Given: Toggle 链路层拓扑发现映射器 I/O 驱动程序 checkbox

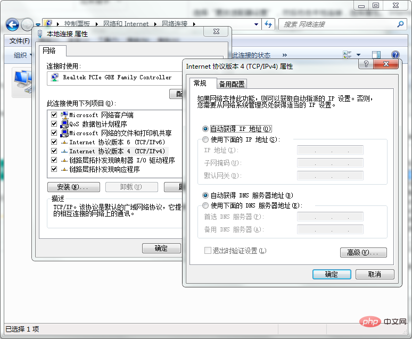Looking at the screenshot, I should pyautogui.click(x=54, y=160).
